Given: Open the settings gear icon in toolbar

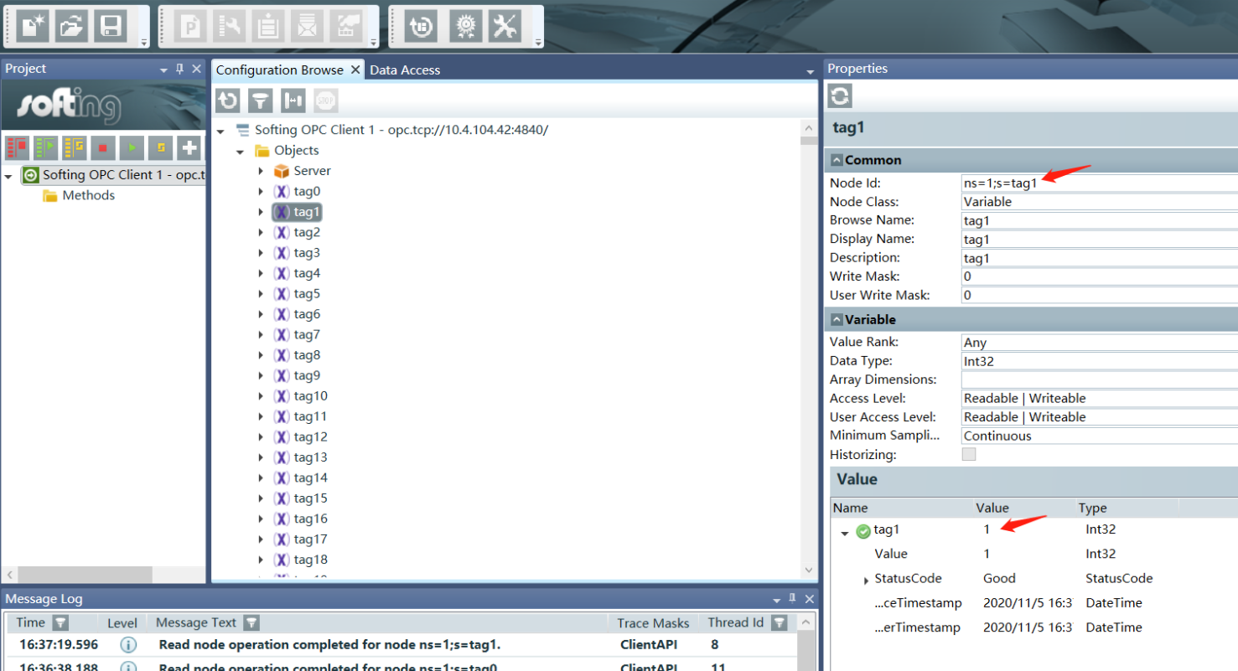Looking at the screenshot, I should coord(465,26).
